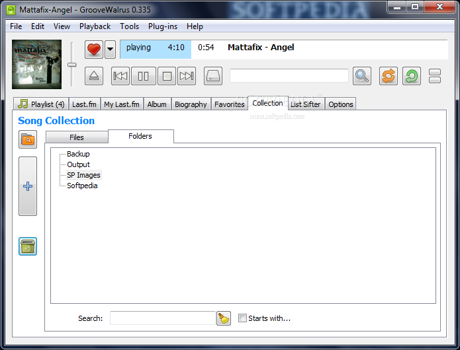Click the 0:54 elapsed time text
460x350 pixels.
coord(206,48)
